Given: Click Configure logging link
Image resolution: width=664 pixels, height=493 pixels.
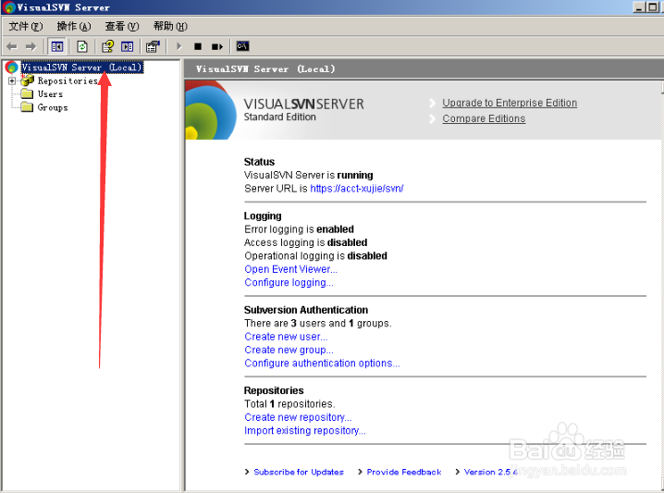Looking at the screenshot, I should 289,282.
